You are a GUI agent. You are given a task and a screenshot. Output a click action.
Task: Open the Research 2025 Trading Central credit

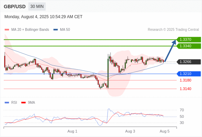pyautogui.click(x=173, y=30)
